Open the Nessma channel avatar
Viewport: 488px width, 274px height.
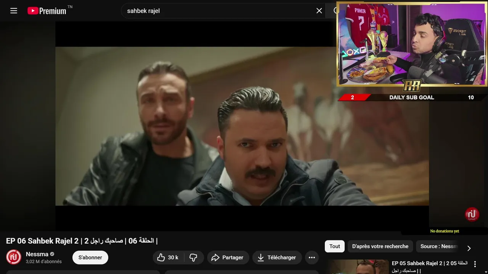(x=14, y=257)
